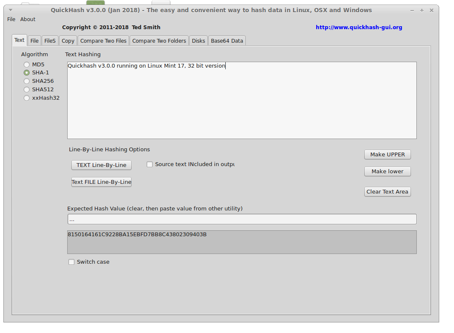The height and width of the screenshot is (333, 454).
Task: Select the SHA512 algorithm option
Action: [27, 90]
